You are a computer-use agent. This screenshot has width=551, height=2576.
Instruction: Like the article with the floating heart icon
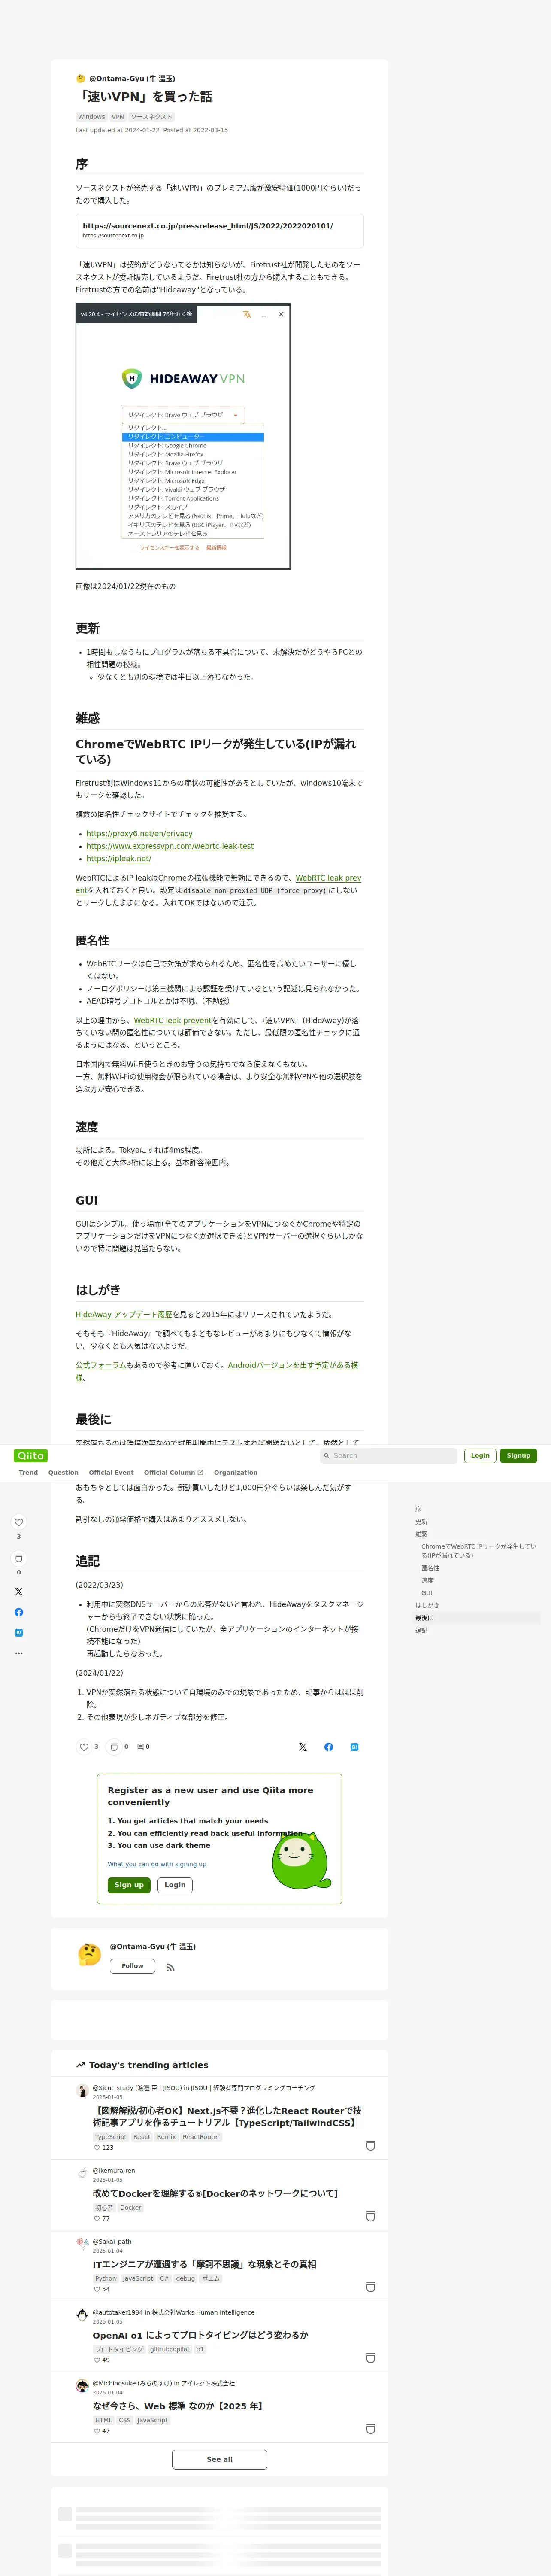point(18,1522)
